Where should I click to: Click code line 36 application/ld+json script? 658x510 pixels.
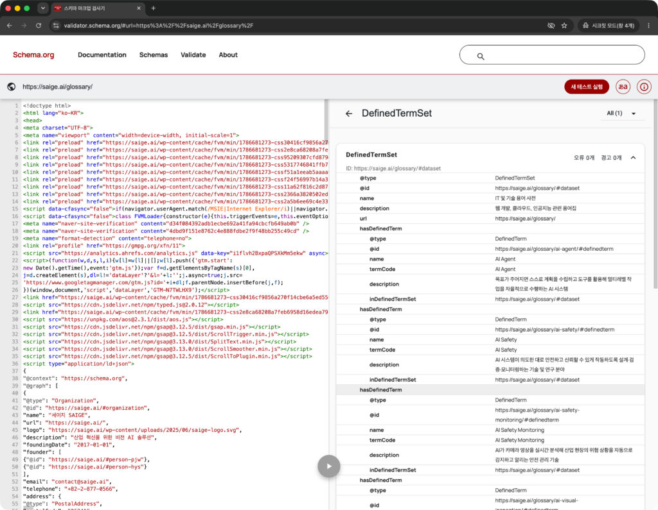pos(78,364)
